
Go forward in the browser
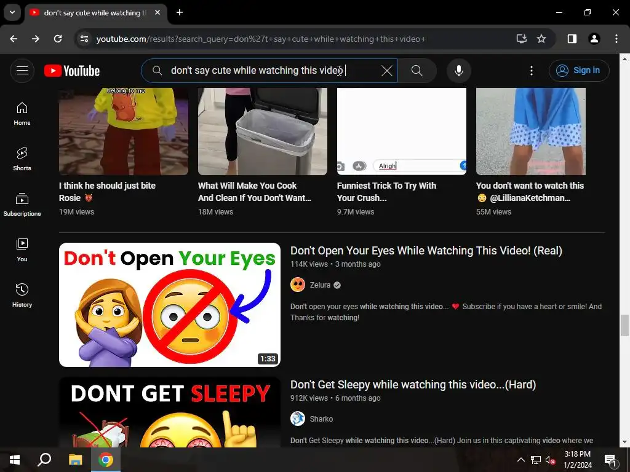coord(36,39)
